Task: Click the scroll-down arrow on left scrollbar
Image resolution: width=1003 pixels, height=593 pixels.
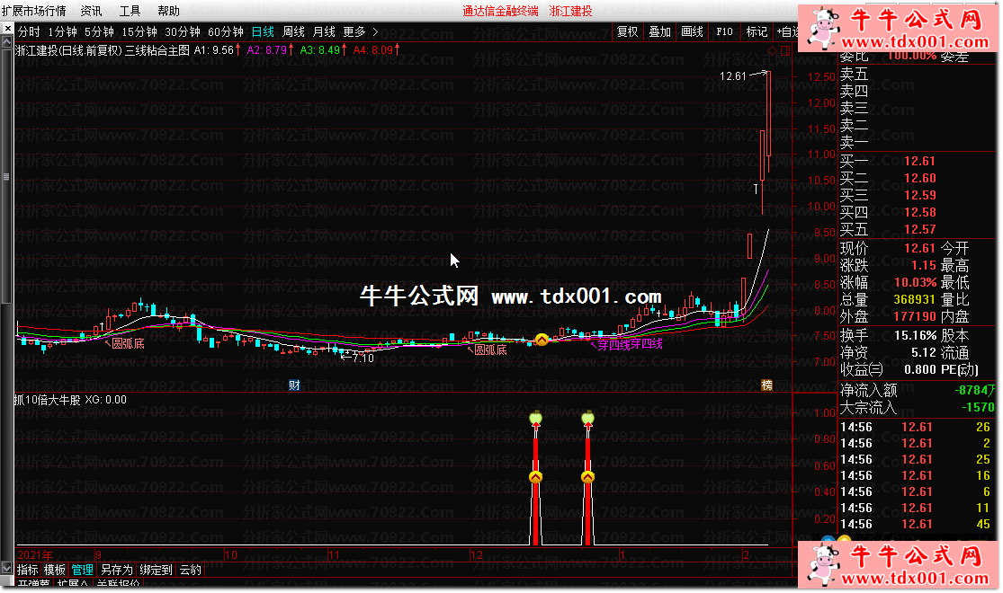Action: coord(7,568)
